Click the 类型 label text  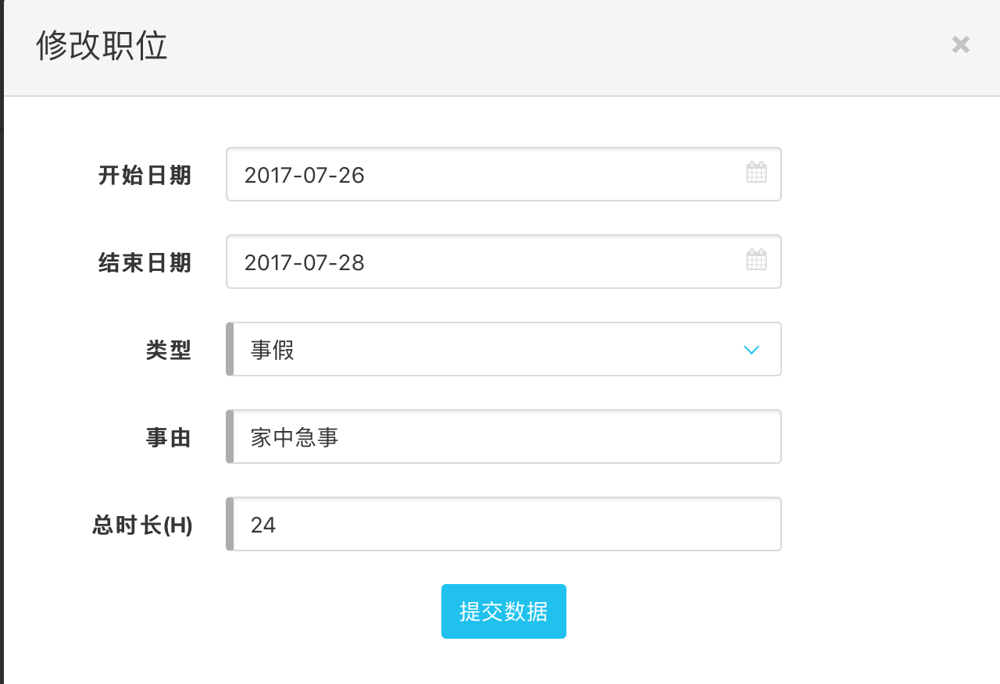(x=168, y=350)
